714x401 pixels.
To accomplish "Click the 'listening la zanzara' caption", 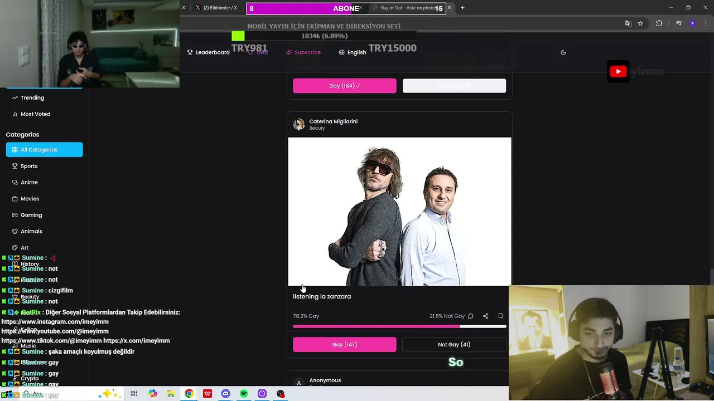I will [322, 296].
